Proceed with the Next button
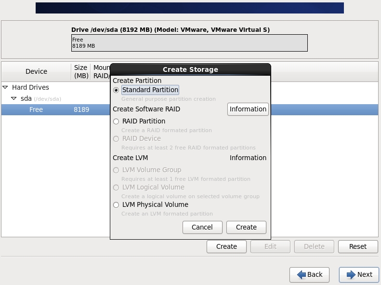Screen dimensions: 381x285 (x=359, y=274)
